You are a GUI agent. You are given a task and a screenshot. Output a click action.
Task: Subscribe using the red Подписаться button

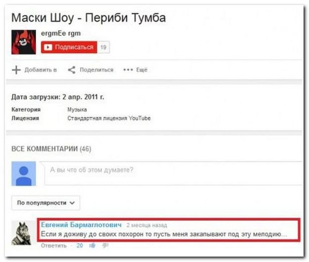(69, 47)
